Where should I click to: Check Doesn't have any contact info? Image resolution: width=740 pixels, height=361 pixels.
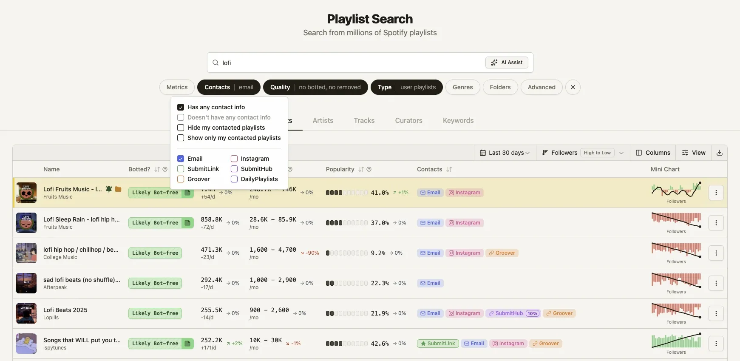(x=181, y=117)
